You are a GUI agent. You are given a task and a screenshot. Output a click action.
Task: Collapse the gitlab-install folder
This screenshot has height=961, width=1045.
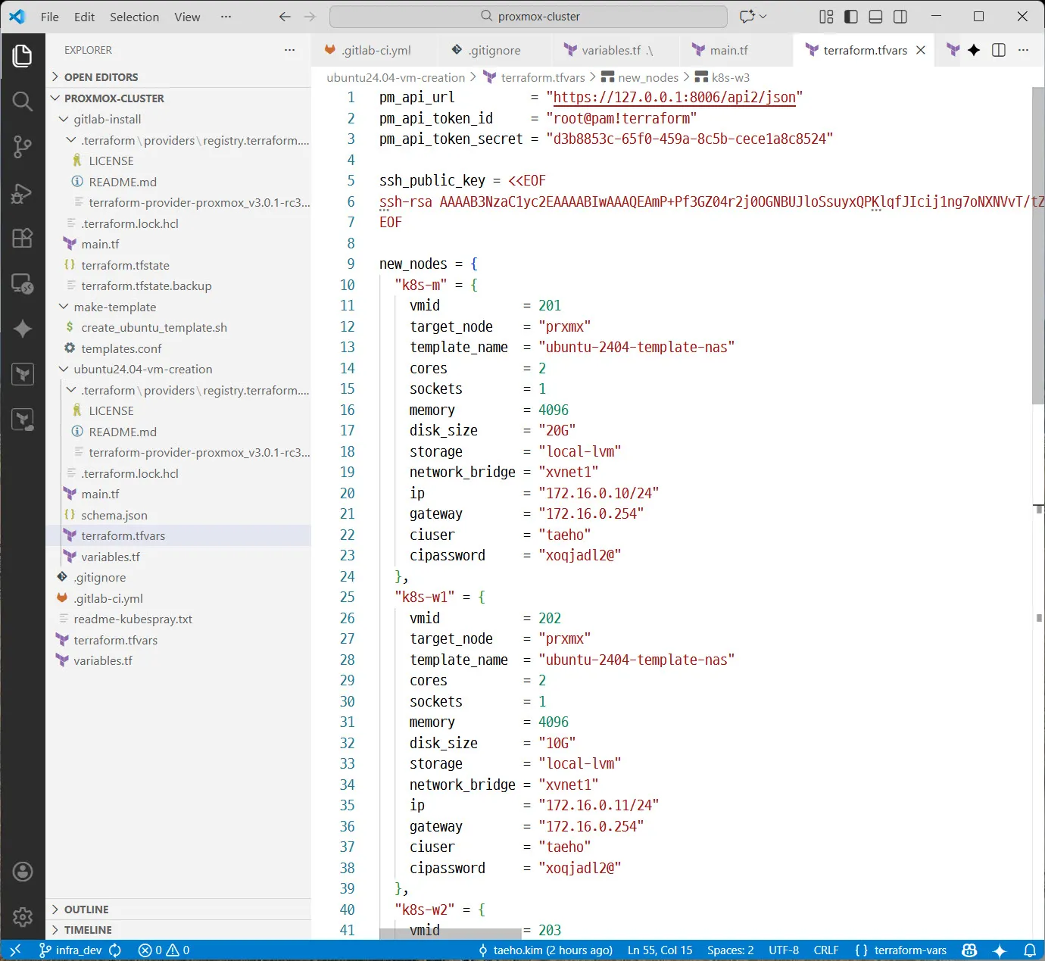(179, 119)
